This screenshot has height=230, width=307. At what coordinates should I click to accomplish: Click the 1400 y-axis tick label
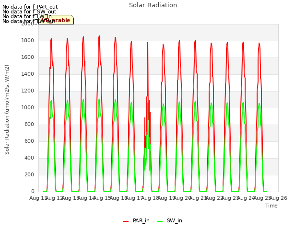[28, 74]
